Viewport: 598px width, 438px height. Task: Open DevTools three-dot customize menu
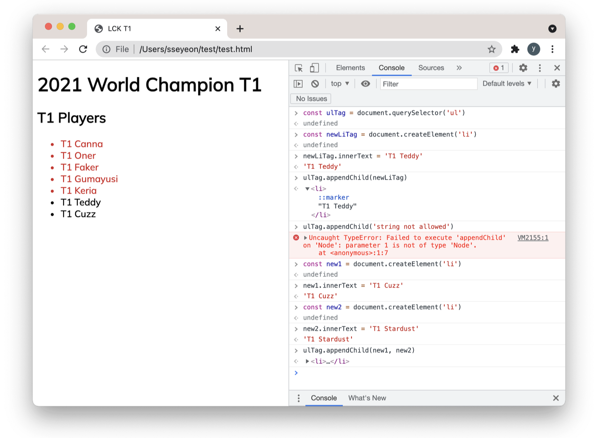pyautogui.click(x=540, y=68)
